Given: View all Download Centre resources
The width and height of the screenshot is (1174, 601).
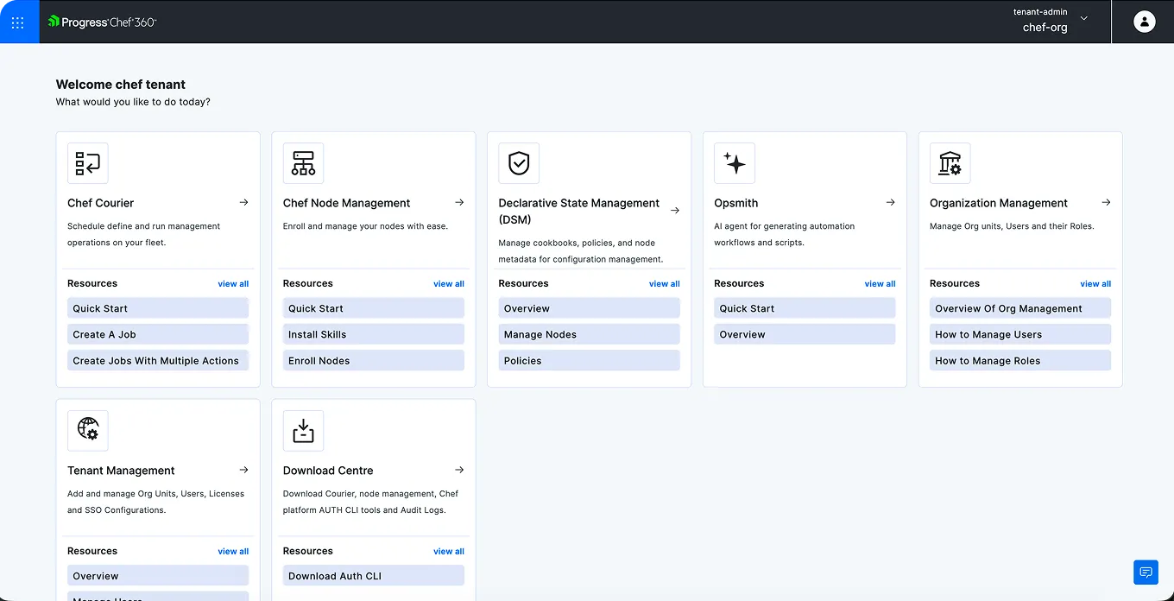Looking at the screenshot, I should (x=449, y=551).
